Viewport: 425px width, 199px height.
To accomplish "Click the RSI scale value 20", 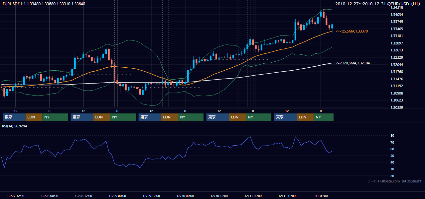I will pos(392,176).
